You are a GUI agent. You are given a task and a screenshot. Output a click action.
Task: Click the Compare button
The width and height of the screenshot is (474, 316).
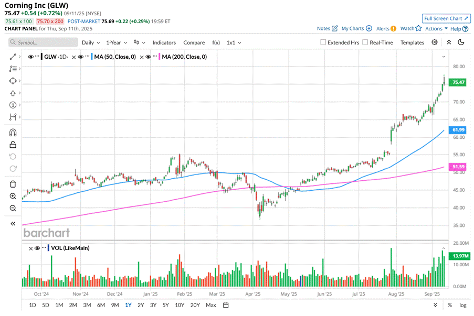(194, 42)
